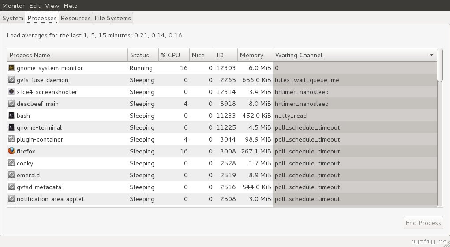The height and width of the screenshot is (247, 450).
Task: Click the Waiting Channel sort arrow
Action: [431, 55]
